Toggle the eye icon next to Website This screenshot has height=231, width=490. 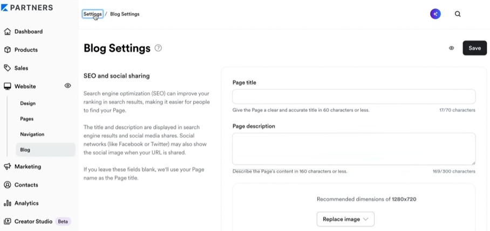click(67, 86)
